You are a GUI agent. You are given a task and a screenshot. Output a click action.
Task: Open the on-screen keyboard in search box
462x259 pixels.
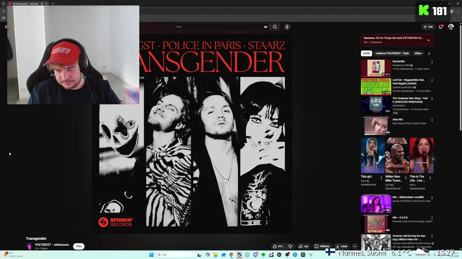265,27
